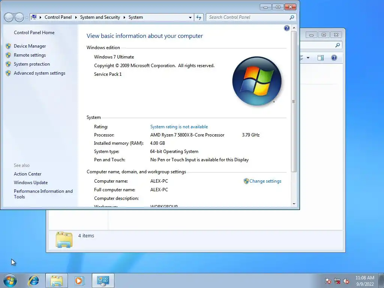Click the scrollbar down arrow in System window
384x288 pixels.
pos(294,204)
